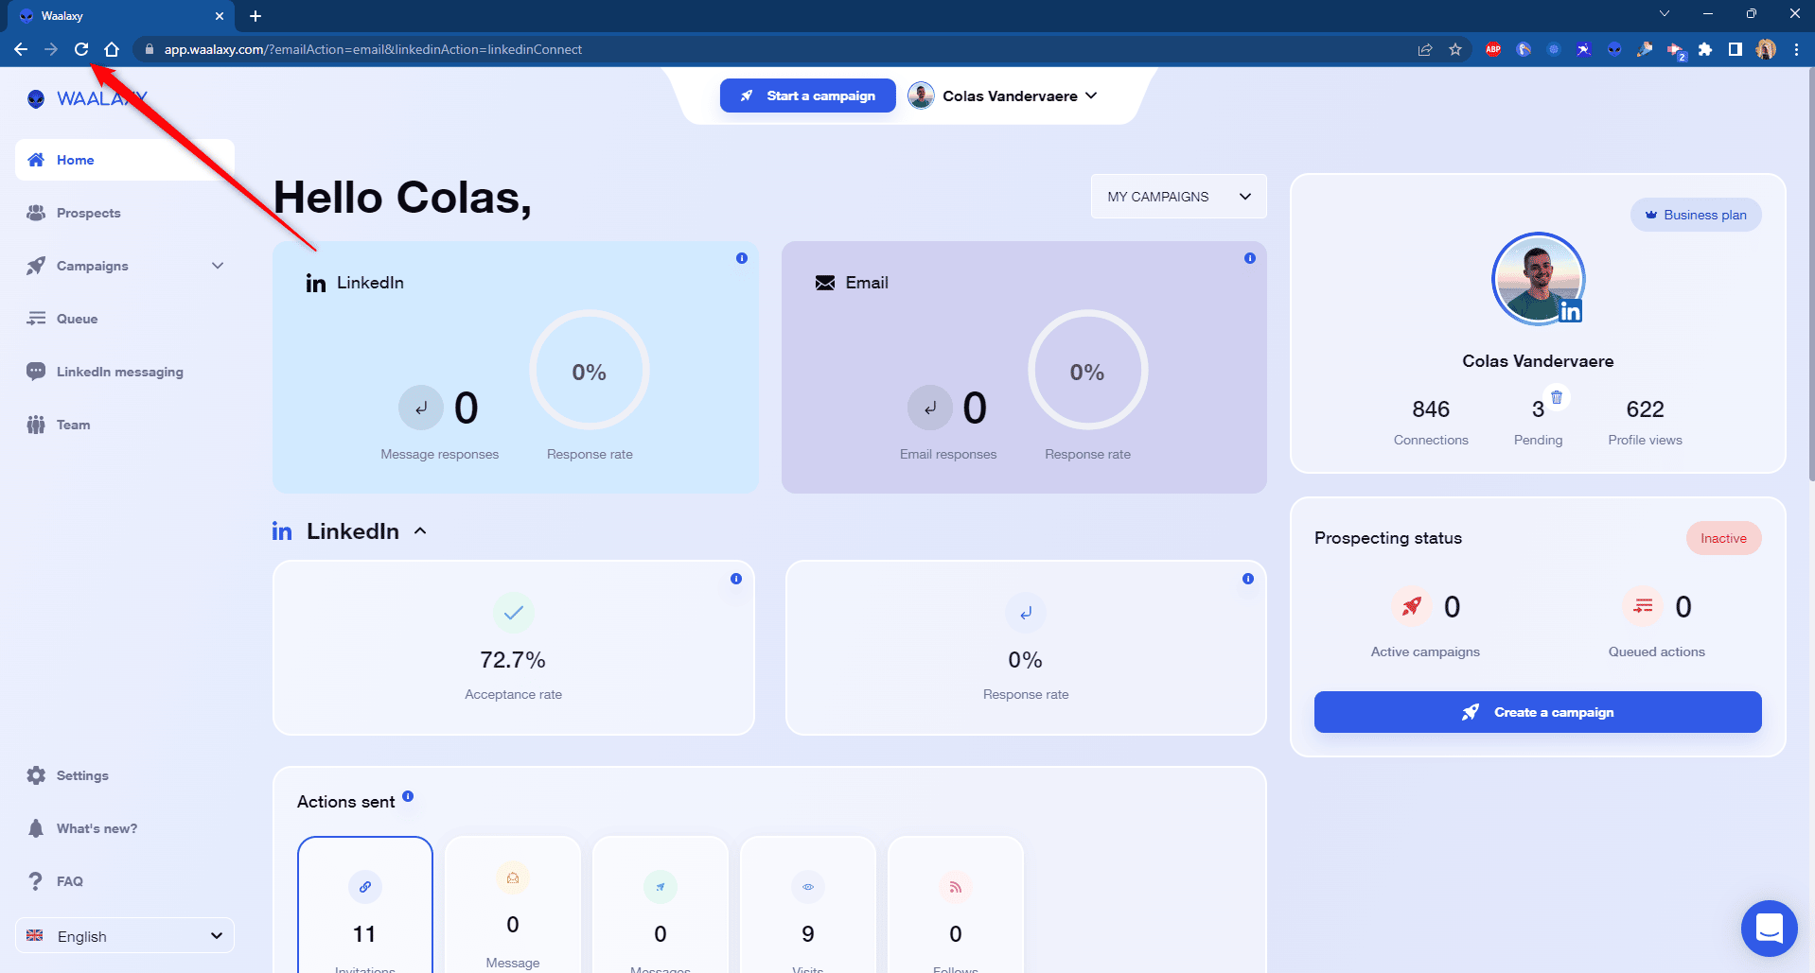Select the Messages card with paper plane icon
The image size is (1815, 973).
(x=661, y=905)
